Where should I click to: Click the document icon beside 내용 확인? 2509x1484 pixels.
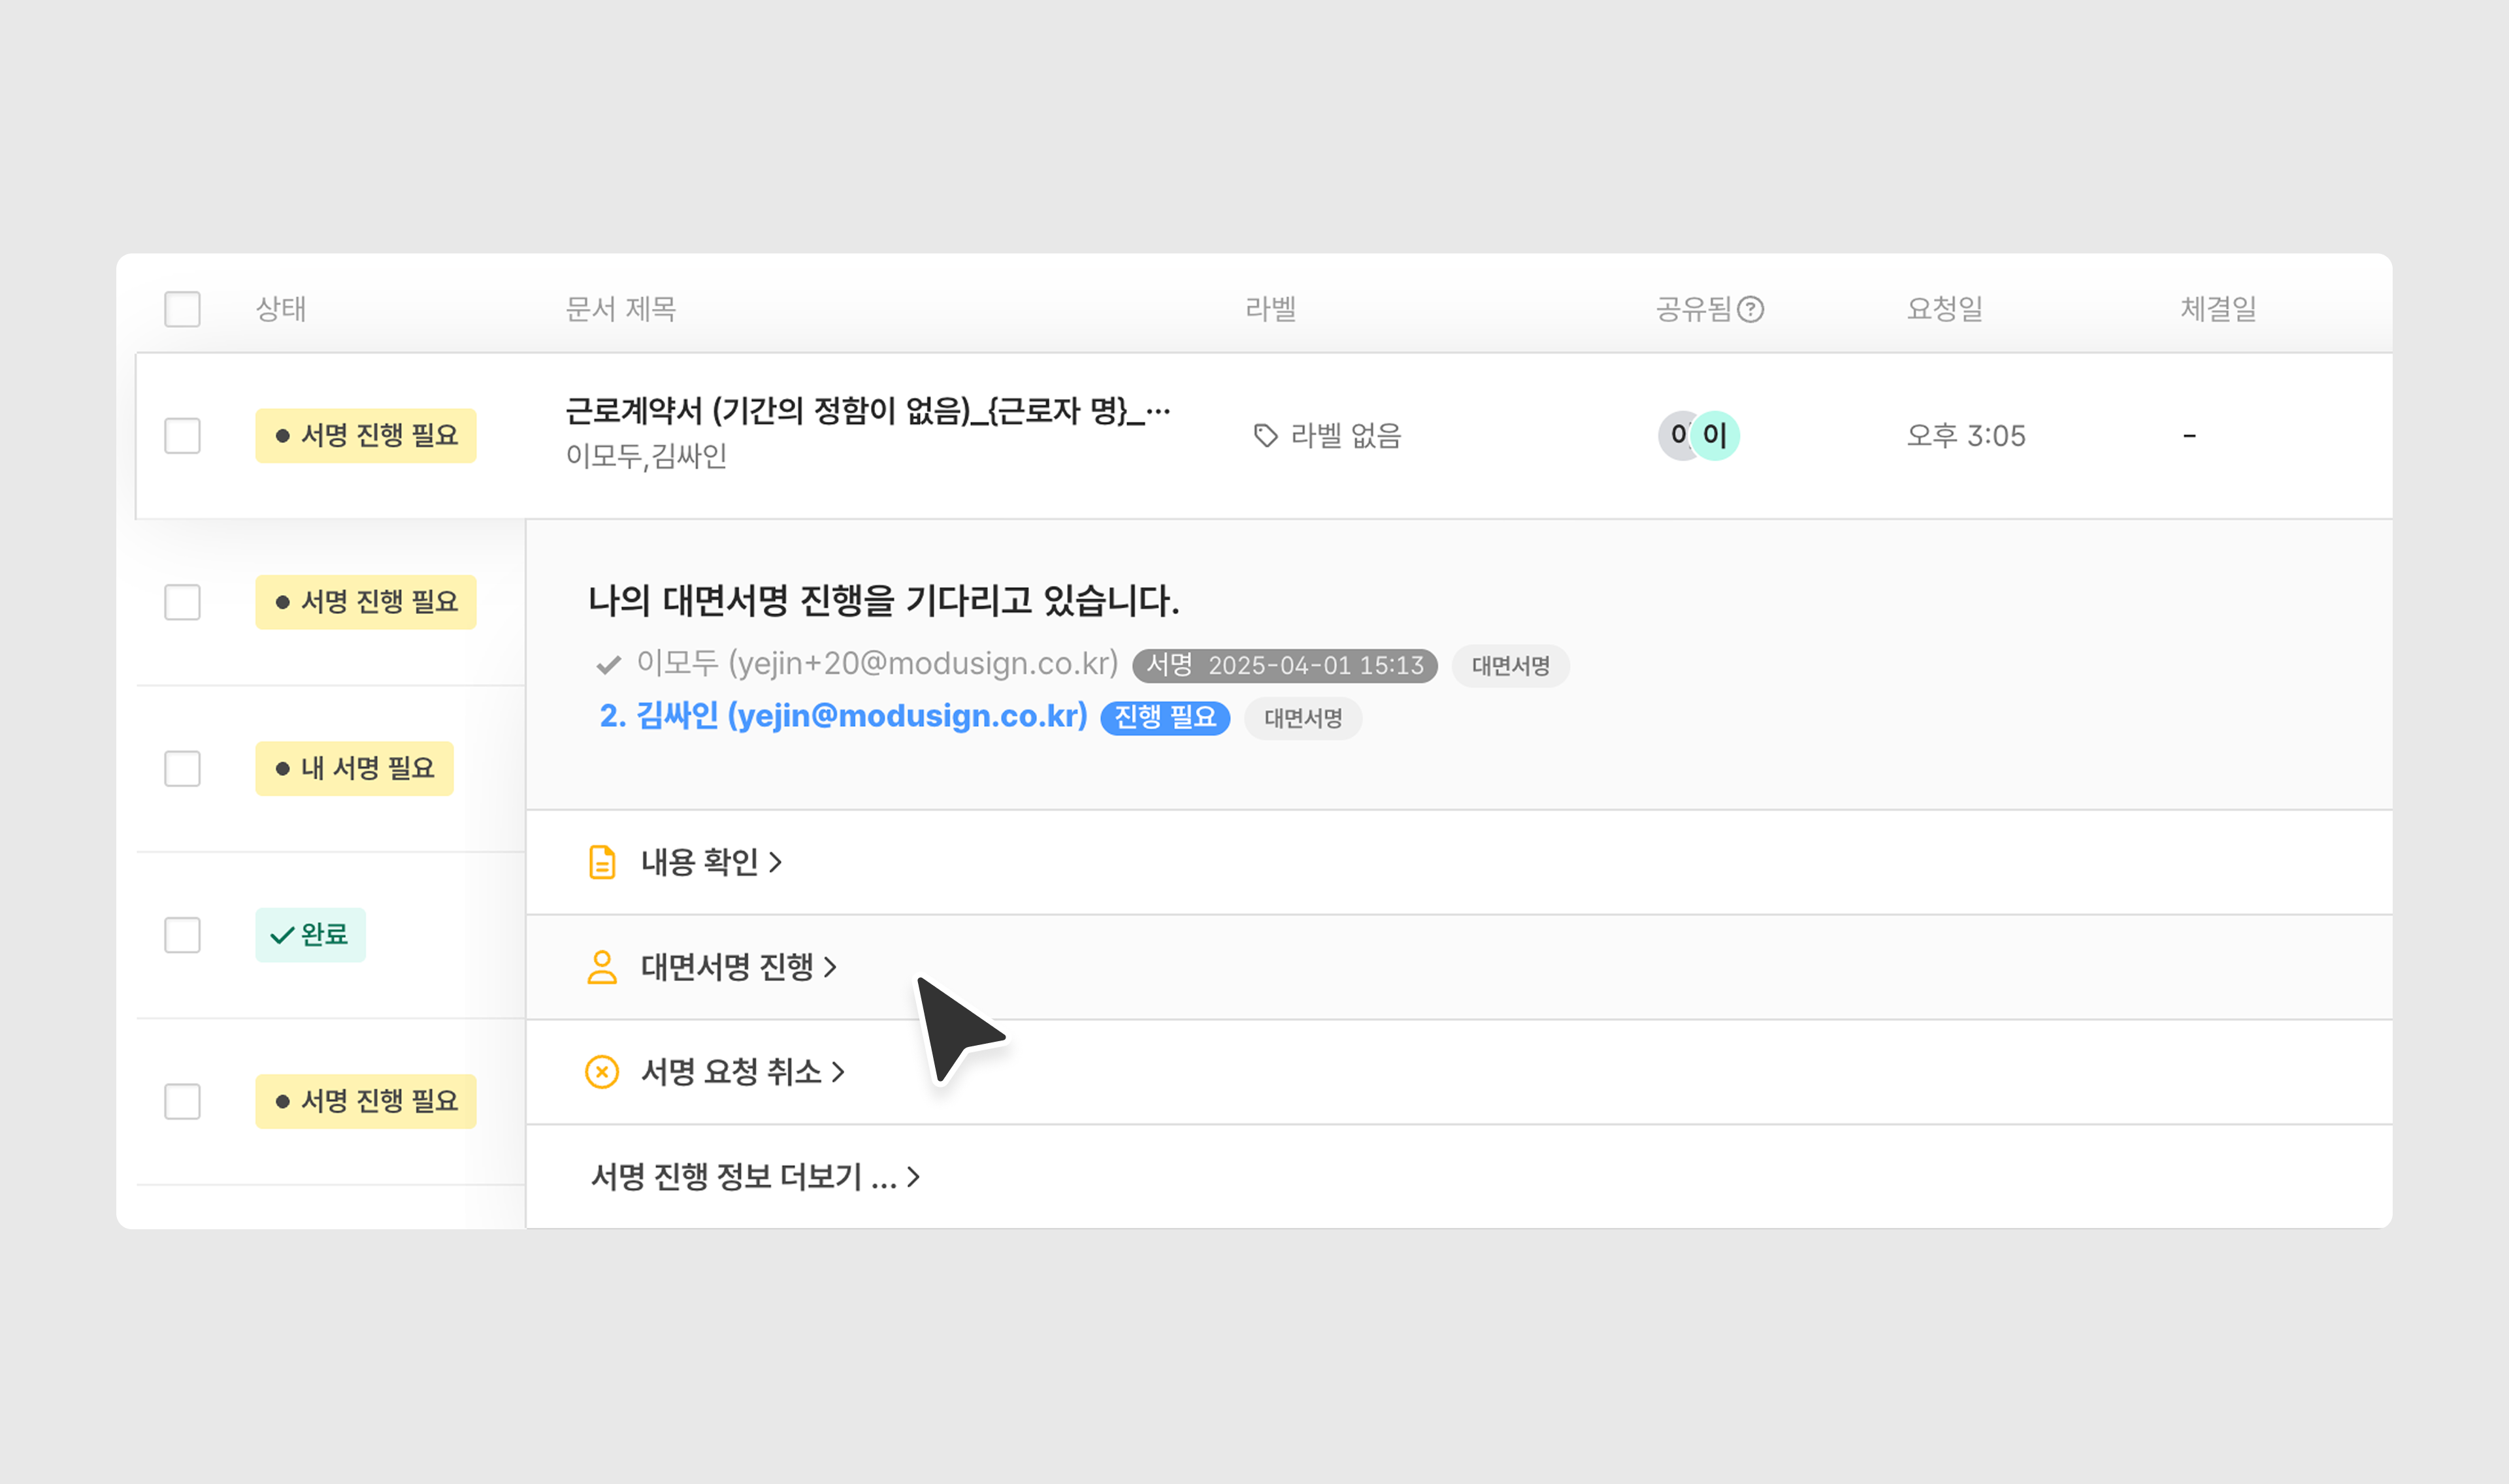pyautogui.click(x=602, y=862)
